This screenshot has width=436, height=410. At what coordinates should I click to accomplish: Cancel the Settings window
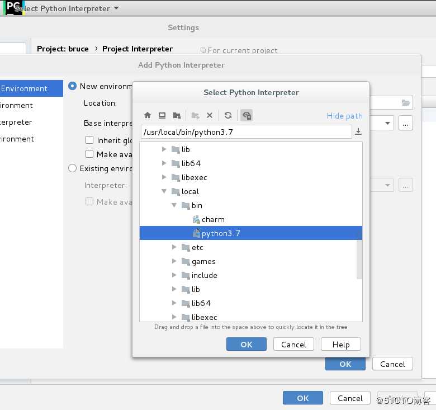tap(350, 398)
